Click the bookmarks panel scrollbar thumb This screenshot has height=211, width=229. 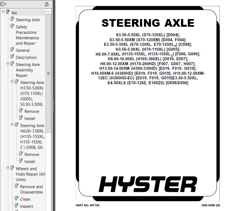tap(48, 73)
